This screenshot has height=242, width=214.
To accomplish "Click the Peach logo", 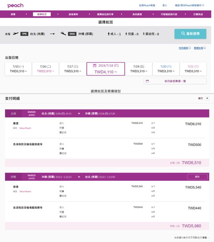I will point(15,6).
